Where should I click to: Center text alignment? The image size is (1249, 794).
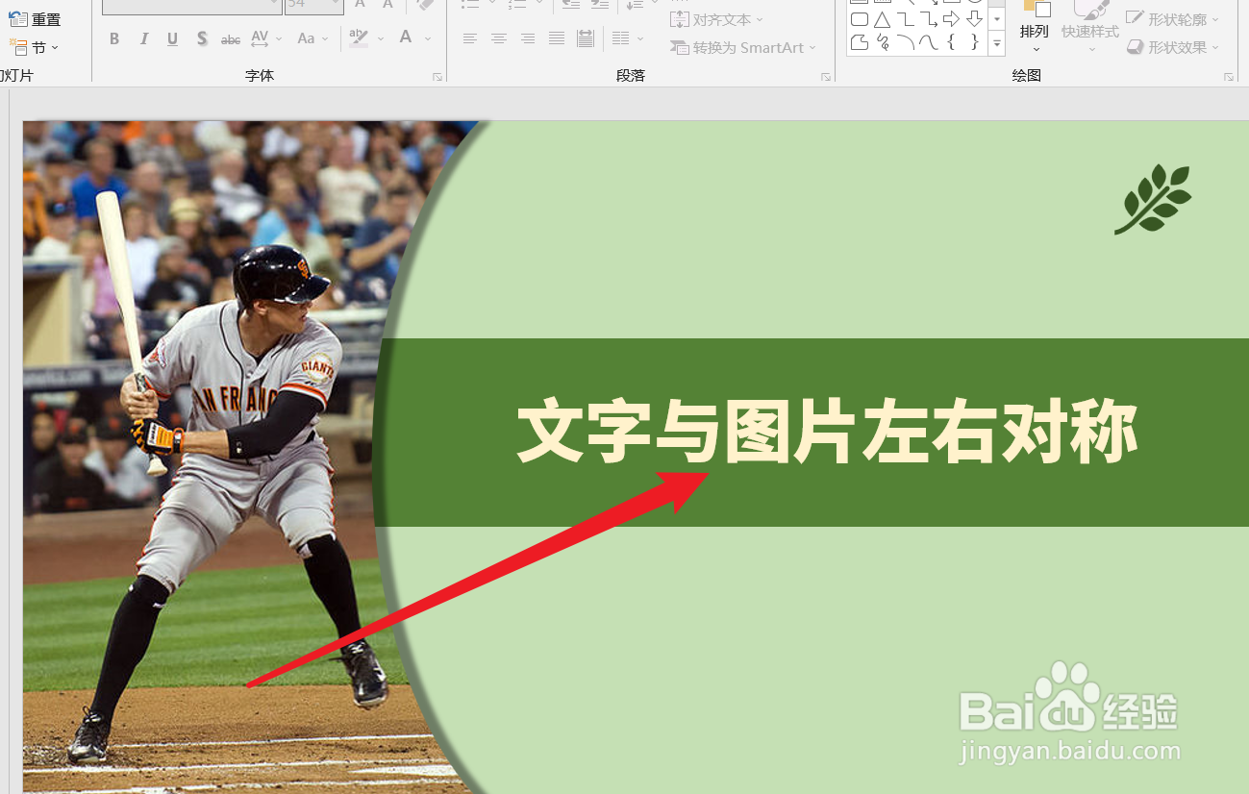(498, 38)
